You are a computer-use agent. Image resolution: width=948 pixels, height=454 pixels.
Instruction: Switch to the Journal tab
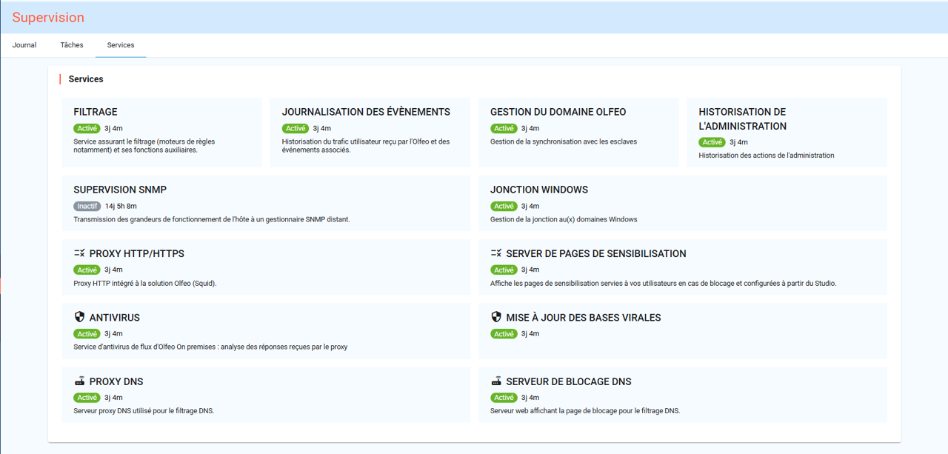click(x=24, y=44)
